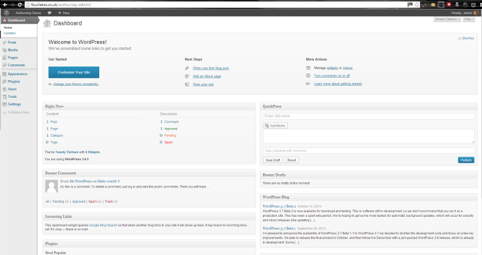Click the Publish button in QuickPress
The image size is (482, 255).
point(466,160)
